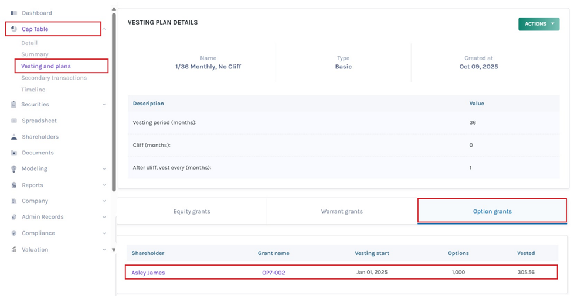Click the Securities clipboard icon
Image resolution: width=571 pixels, height=296 pixels.
(x=14, y=105)
